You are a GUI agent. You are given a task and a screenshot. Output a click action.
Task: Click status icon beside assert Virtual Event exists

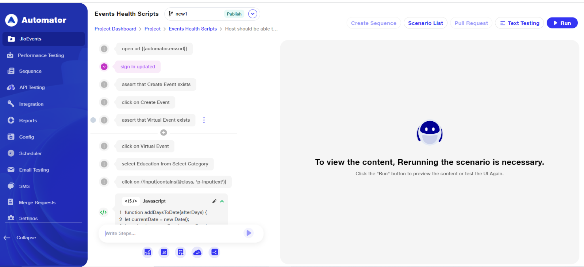point(104,120)
